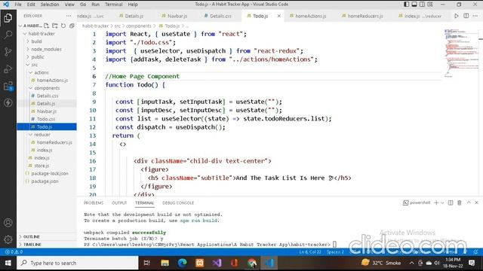The image size is (483, 271).
Task: Open the Selection menu
Action: tap(50, 5)
